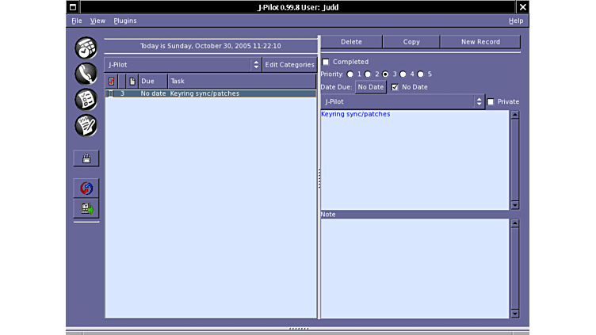
Task: Click the task description scrollbar down arrow
Action: (514, 205)
